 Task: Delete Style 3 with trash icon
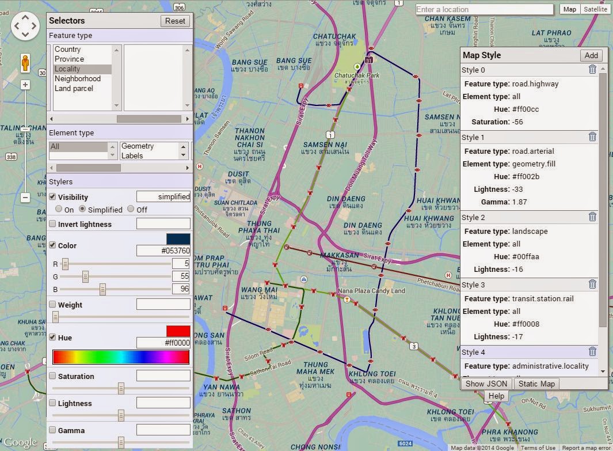593,284
